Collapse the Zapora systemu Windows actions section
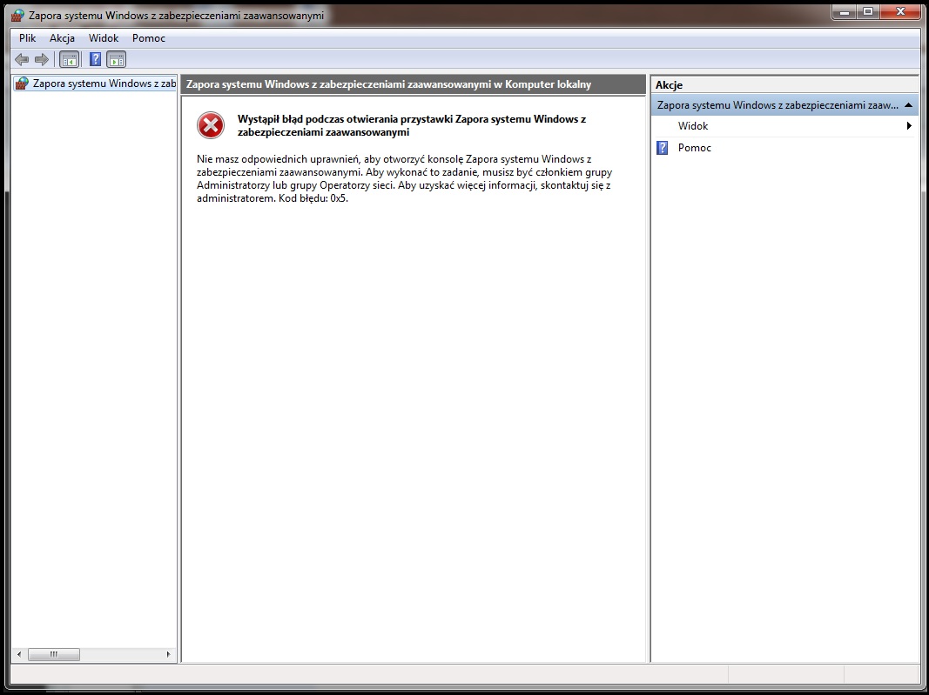 (909, 105)
